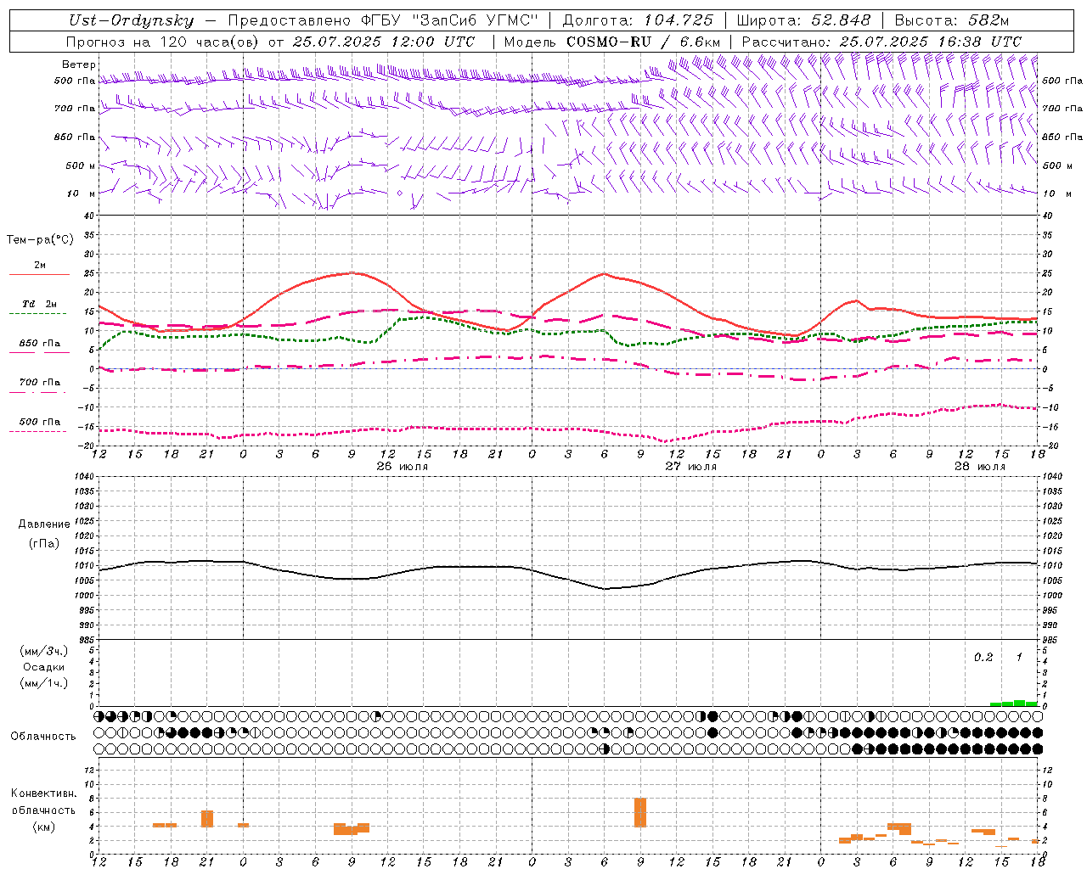Click the '700 гПа' dash-dot legend entry
1087x869 pixels.
tap(40, 384)
